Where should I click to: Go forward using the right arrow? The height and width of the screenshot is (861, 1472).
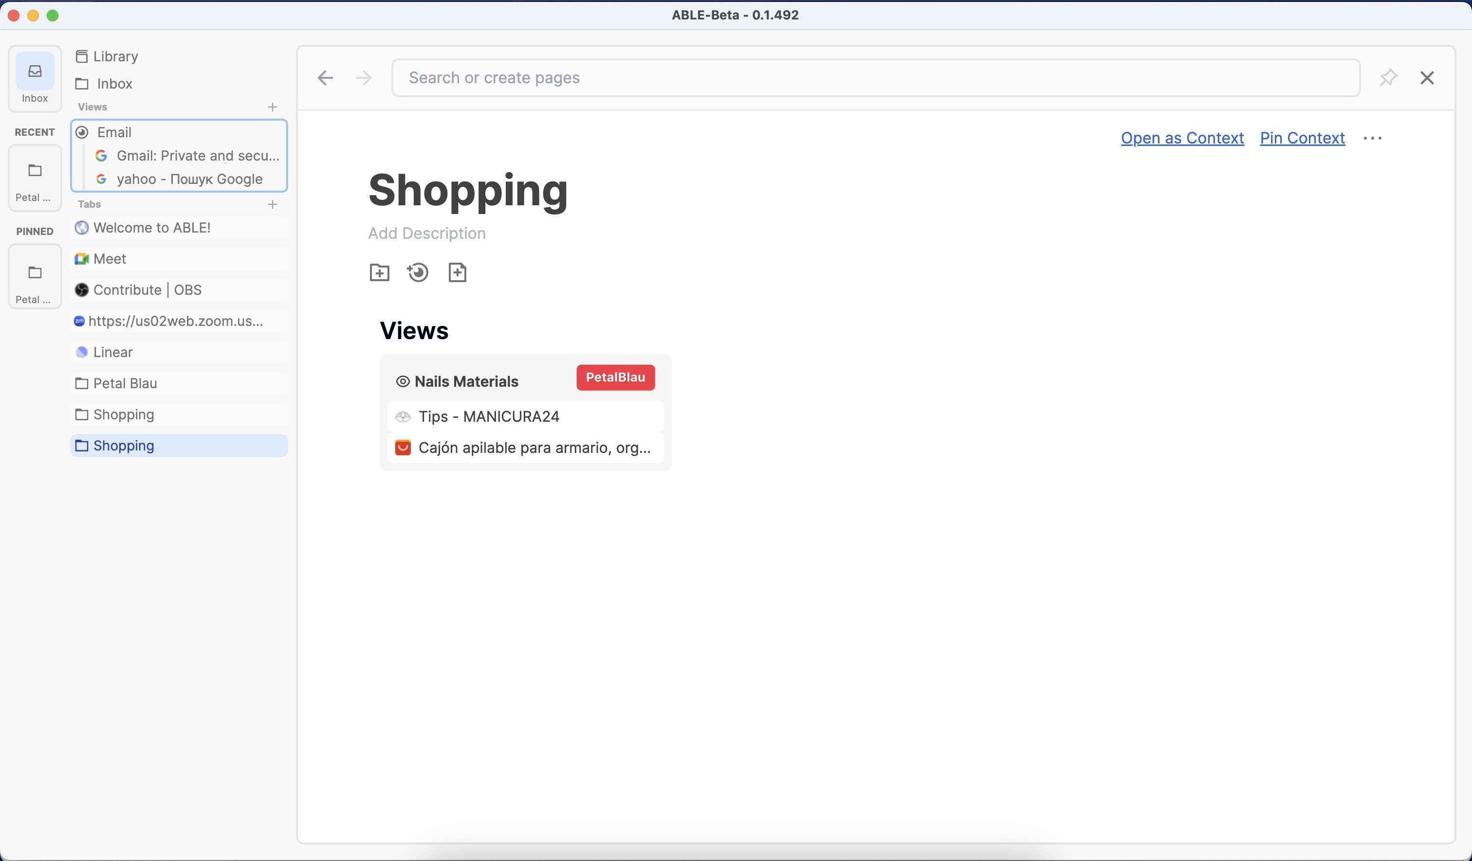363,78
